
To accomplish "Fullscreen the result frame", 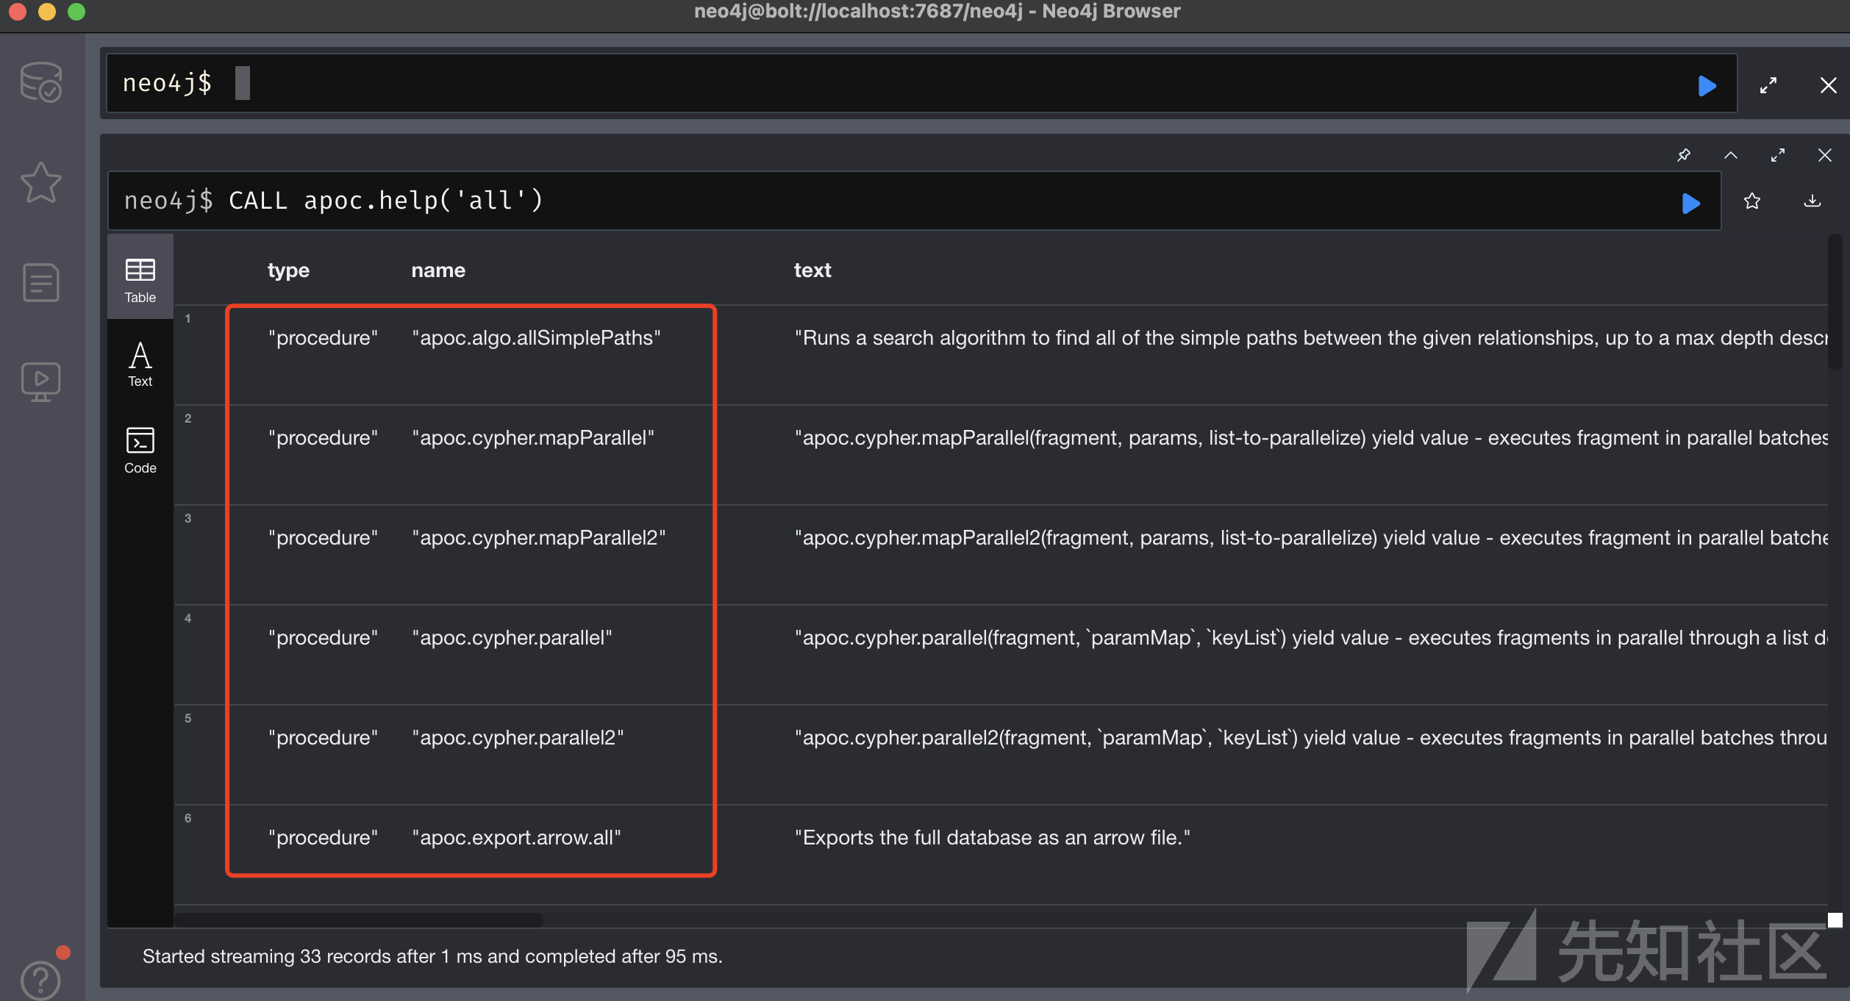I will coord(1778,155).
